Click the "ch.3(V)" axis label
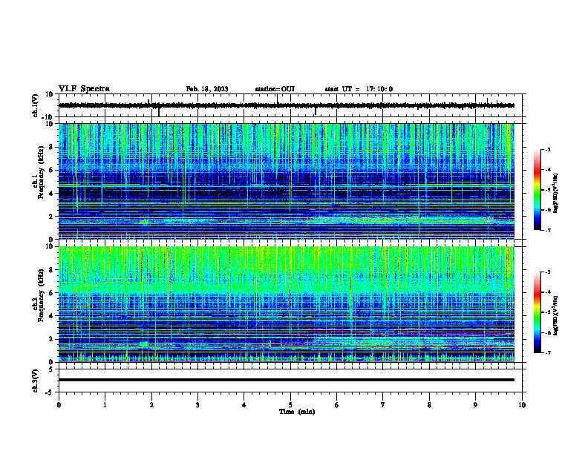The height and width of the screenshot is (454, 588). (36, 381)
